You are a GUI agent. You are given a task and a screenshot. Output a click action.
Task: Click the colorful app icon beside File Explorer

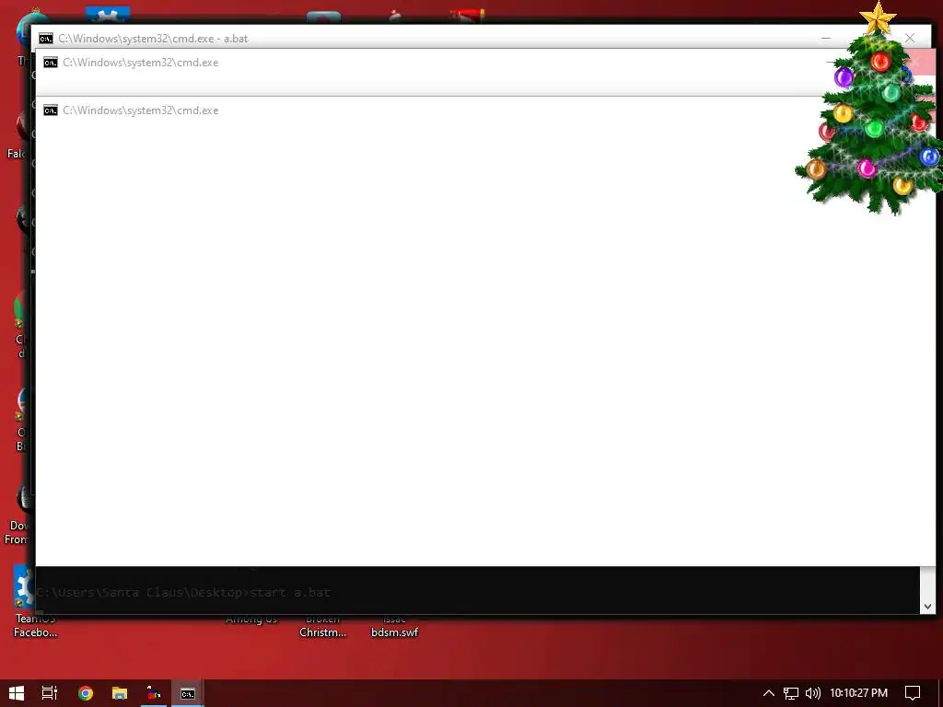(x=154, y=693)
